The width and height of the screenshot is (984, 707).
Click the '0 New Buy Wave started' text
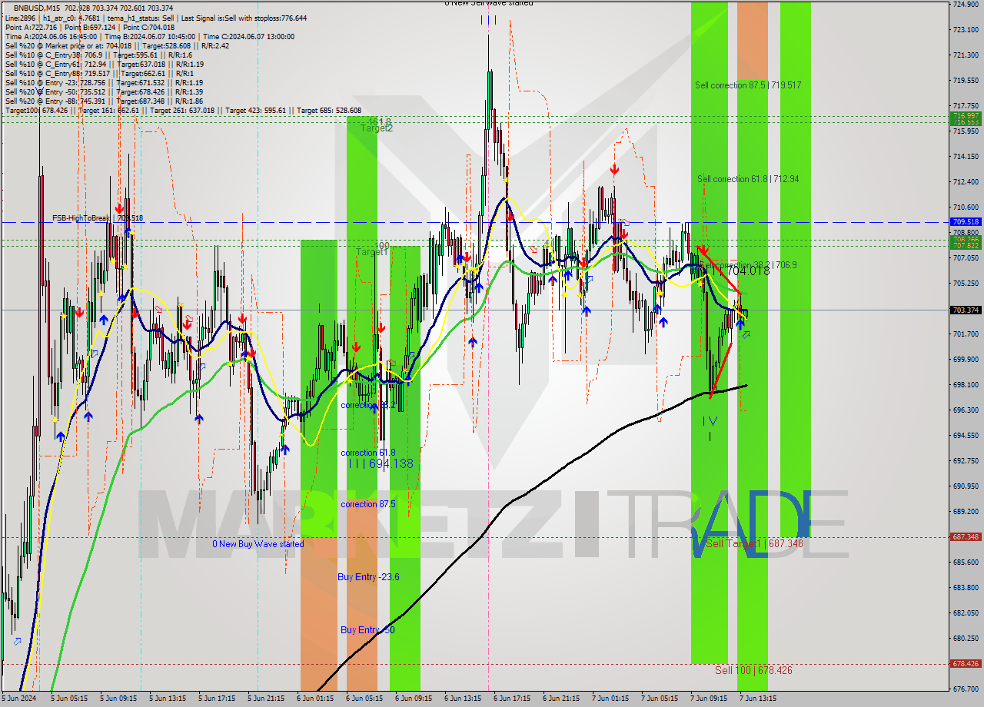tap(258, 543)
